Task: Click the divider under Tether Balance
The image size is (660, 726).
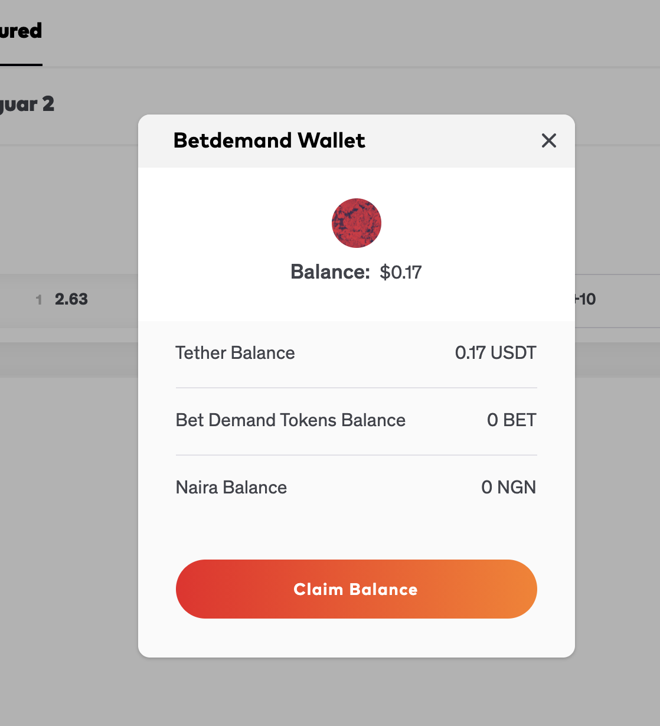Action: point(356,387)
